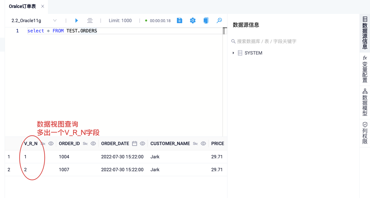Format the SQL with the align icon
370x198 pixels.
(x=90, y=20)
